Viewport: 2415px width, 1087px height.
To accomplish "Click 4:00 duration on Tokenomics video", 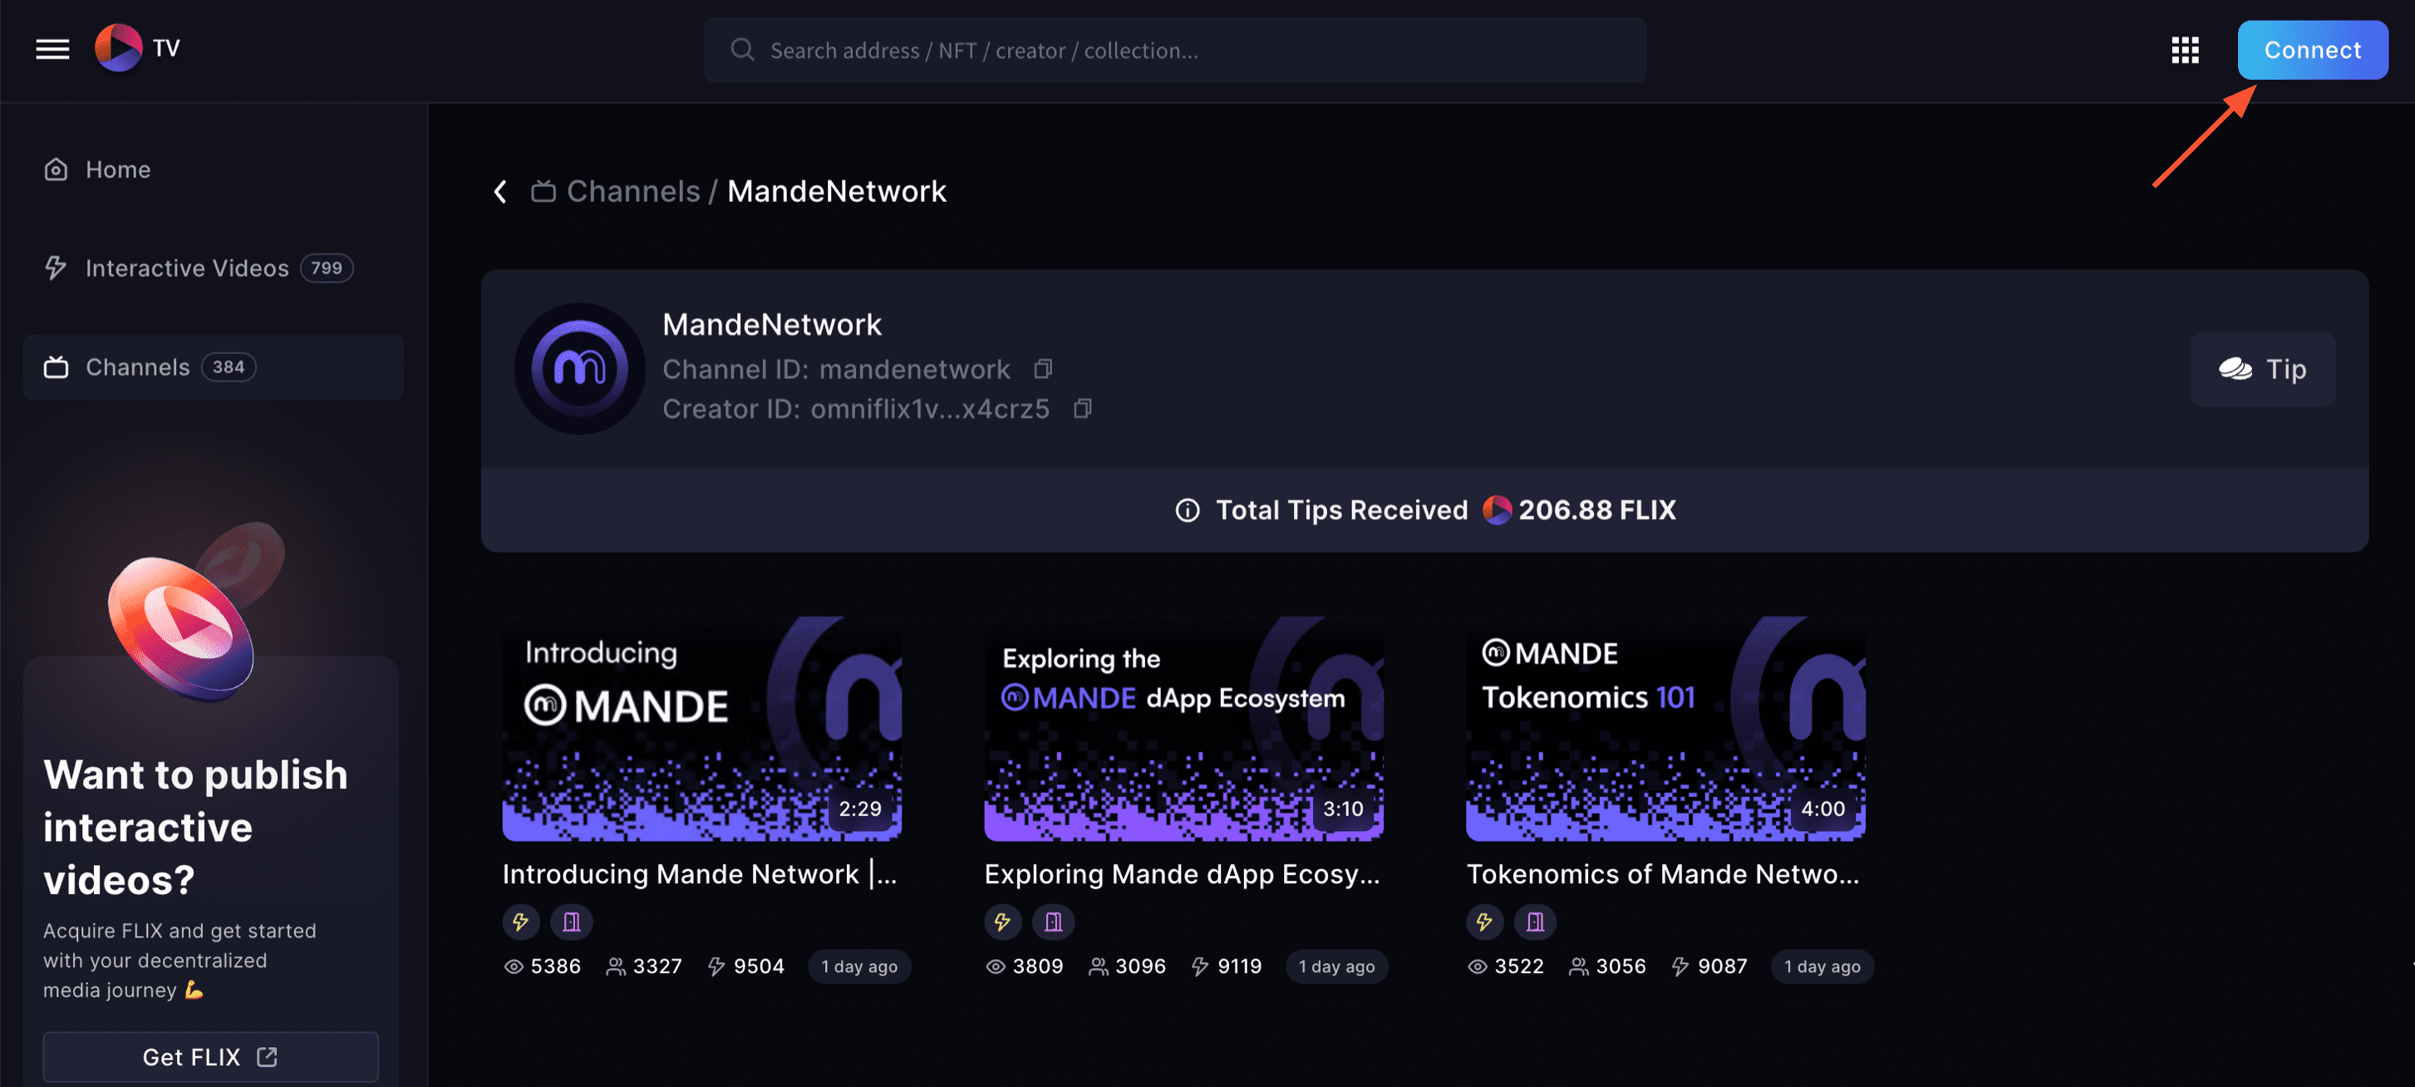I will [x=1822, y=809].
